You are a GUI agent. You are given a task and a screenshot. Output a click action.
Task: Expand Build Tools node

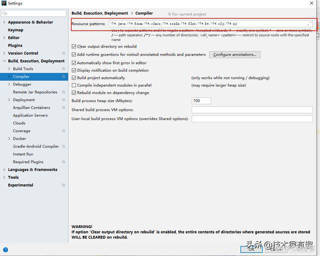point(9,69)
